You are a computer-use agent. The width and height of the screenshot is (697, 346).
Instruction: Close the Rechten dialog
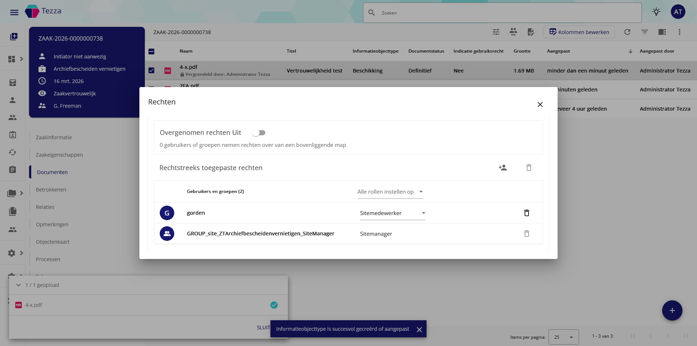coord(540,104)
